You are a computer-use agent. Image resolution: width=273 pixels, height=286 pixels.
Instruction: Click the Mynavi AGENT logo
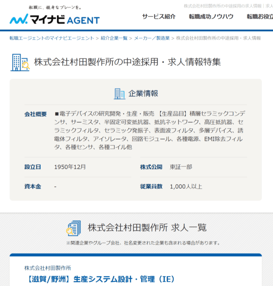54,17
